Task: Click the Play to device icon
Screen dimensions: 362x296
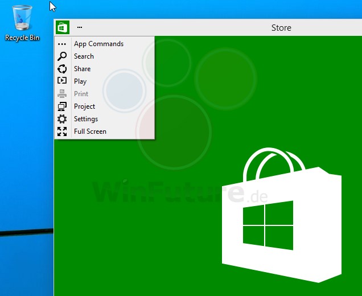Action: pos(62,80)
